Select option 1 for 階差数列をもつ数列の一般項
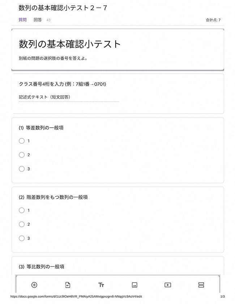The image size is (235, 304). [x=22, y=210]
